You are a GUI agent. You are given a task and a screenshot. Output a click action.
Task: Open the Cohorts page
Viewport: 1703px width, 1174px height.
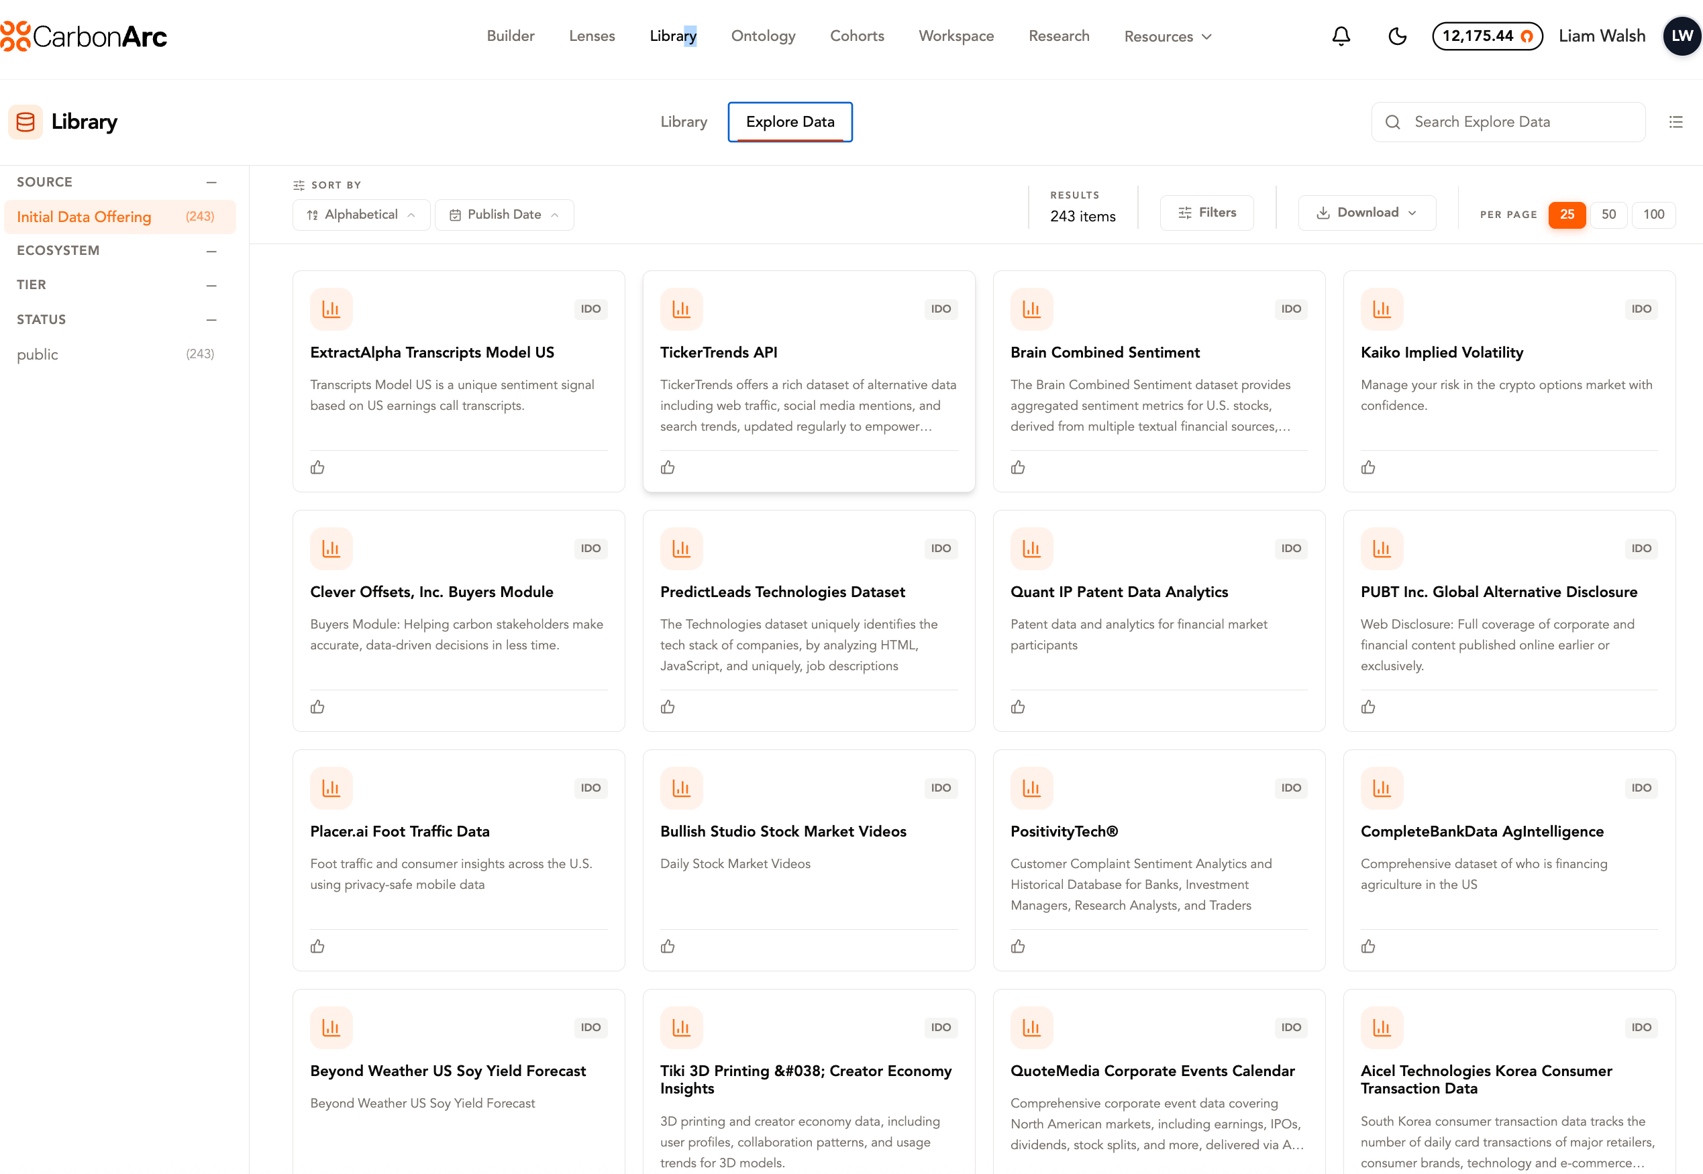coord(857,36)
